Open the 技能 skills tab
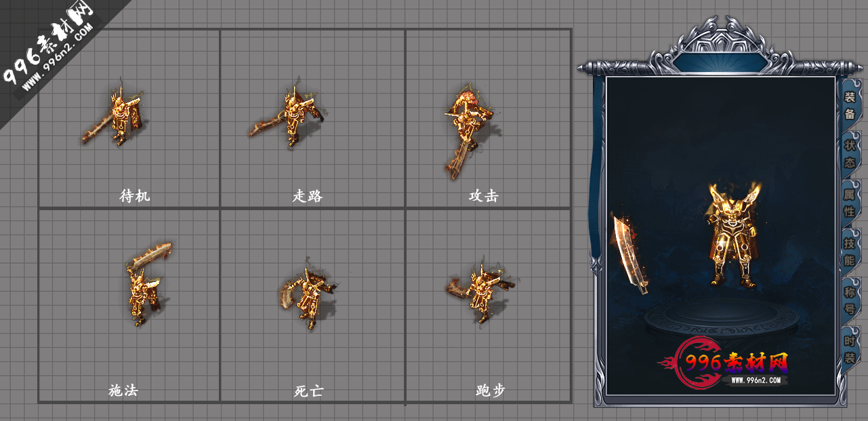Viewport: 868px width, 421px height. [850, 252]
